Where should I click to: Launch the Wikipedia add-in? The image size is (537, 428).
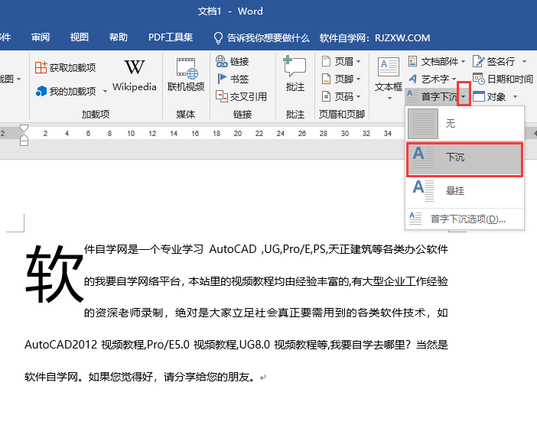135,76
